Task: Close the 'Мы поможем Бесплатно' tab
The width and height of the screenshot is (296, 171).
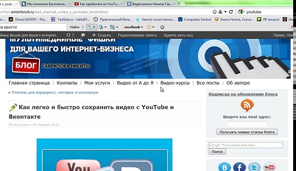Action: (69, 4)
